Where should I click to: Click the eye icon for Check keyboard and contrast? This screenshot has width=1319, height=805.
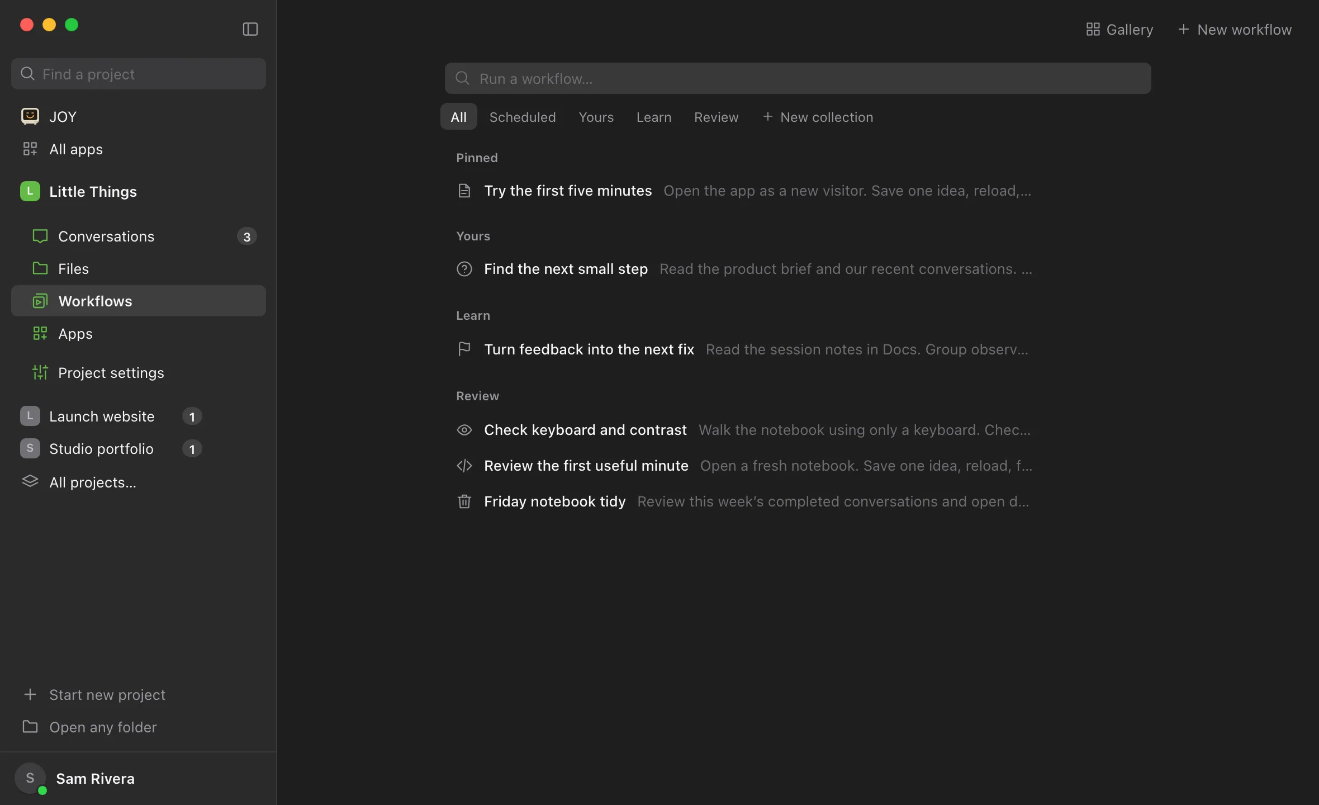coord(464,430)
